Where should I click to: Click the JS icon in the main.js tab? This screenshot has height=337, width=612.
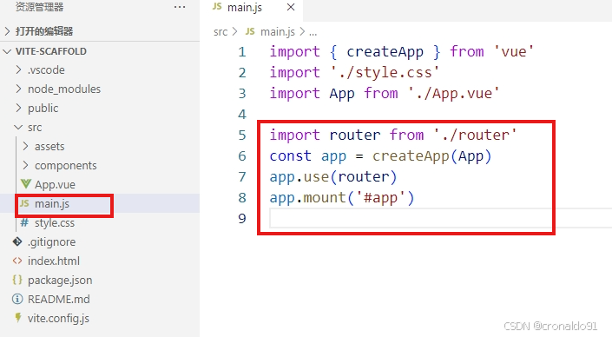[x=217, y=6]
